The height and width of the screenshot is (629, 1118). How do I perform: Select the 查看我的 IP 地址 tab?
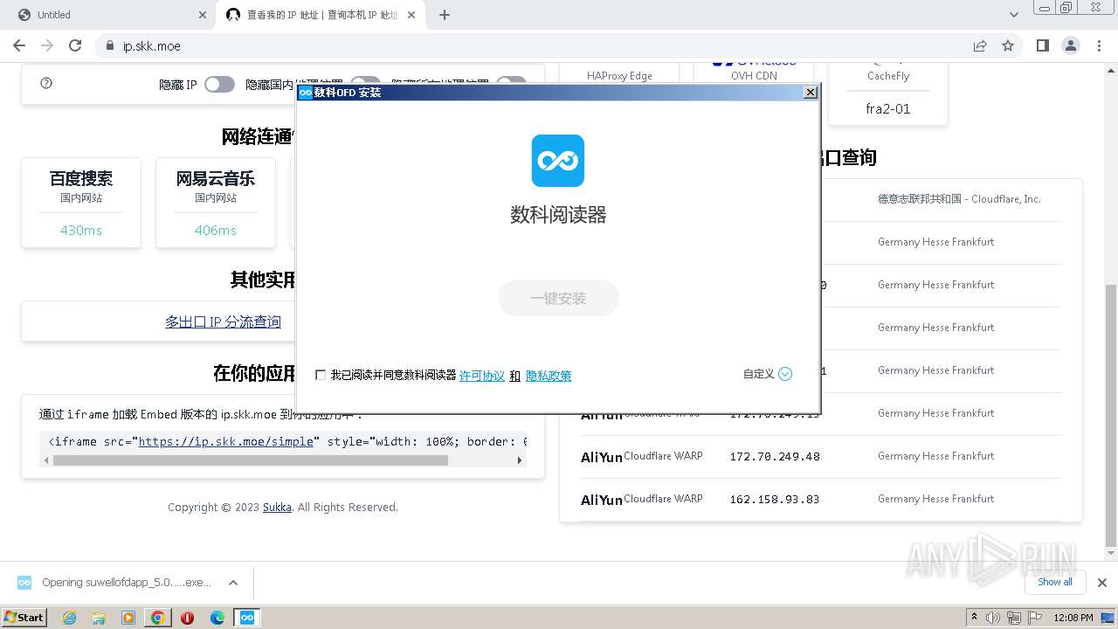(318, 15)
